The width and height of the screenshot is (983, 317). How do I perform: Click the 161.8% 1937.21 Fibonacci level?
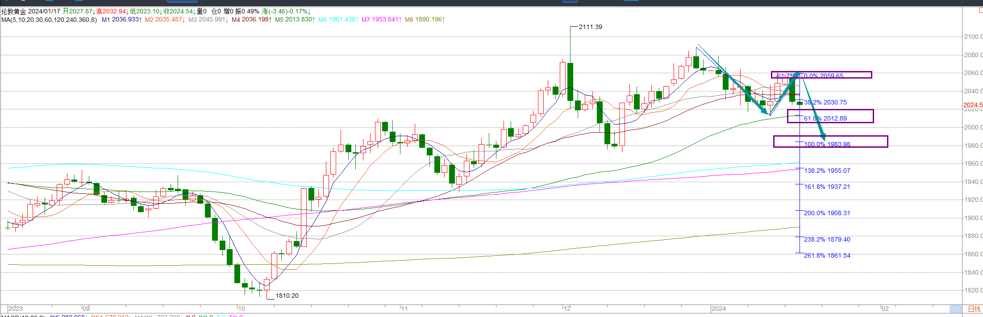(x=827, y=187)
